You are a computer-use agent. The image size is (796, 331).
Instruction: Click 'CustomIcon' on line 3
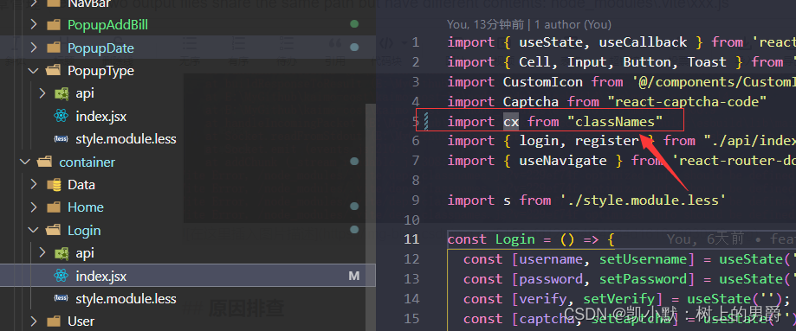pos(543,81)
